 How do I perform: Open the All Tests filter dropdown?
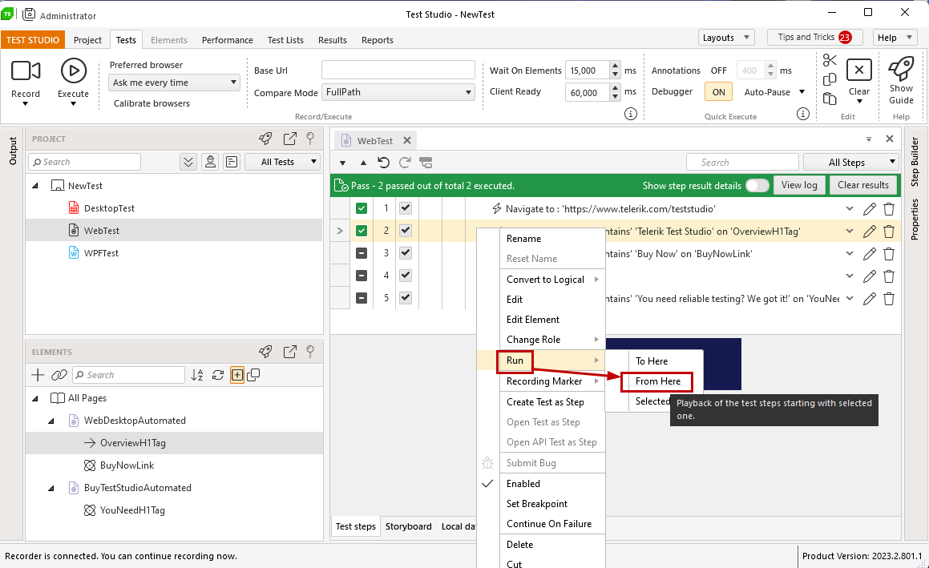point(283,162)
